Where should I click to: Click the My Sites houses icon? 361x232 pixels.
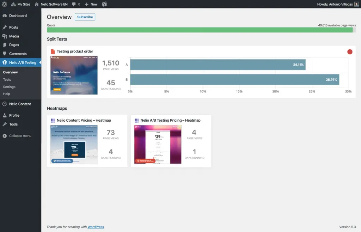coord(13,4)
